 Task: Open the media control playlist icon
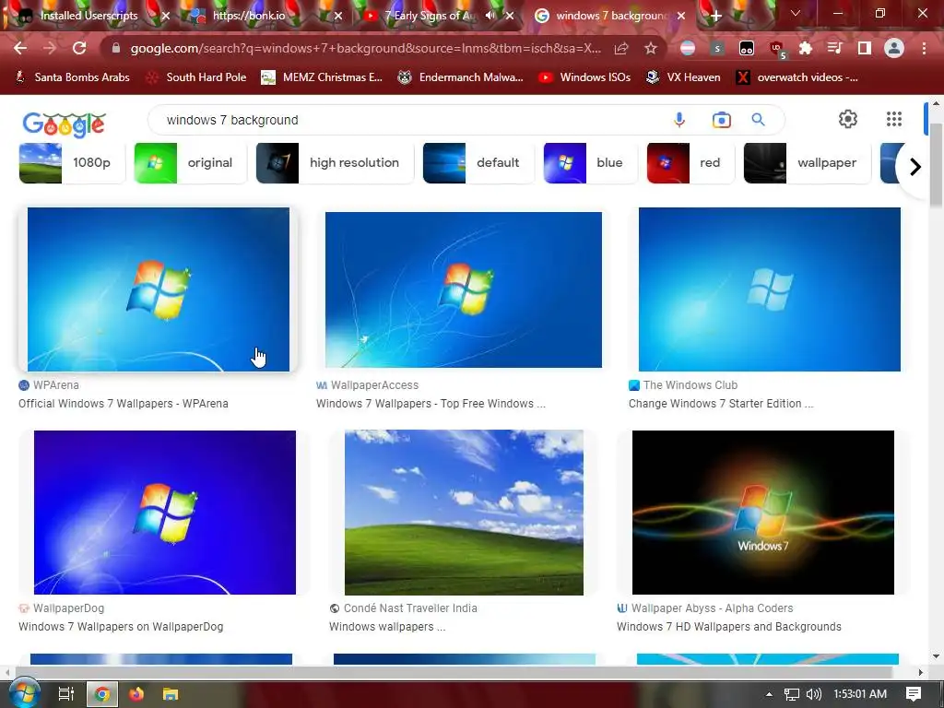tap(834, 48)
